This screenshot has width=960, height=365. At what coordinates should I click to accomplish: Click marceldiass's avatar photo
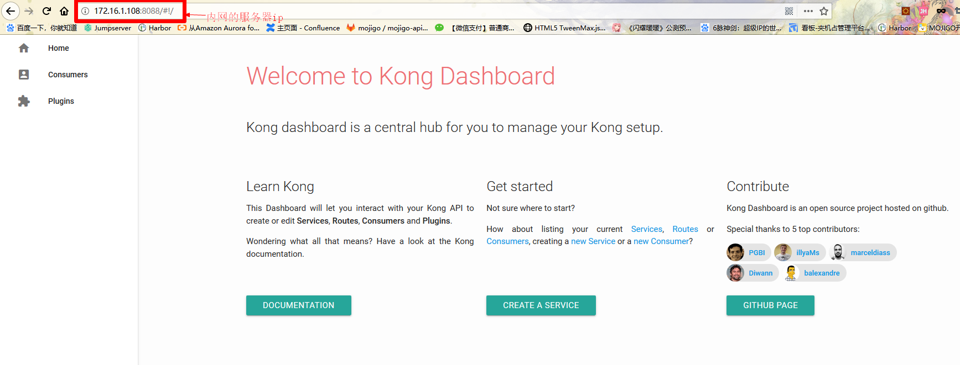pyautogui.click(x=838, y=252)
